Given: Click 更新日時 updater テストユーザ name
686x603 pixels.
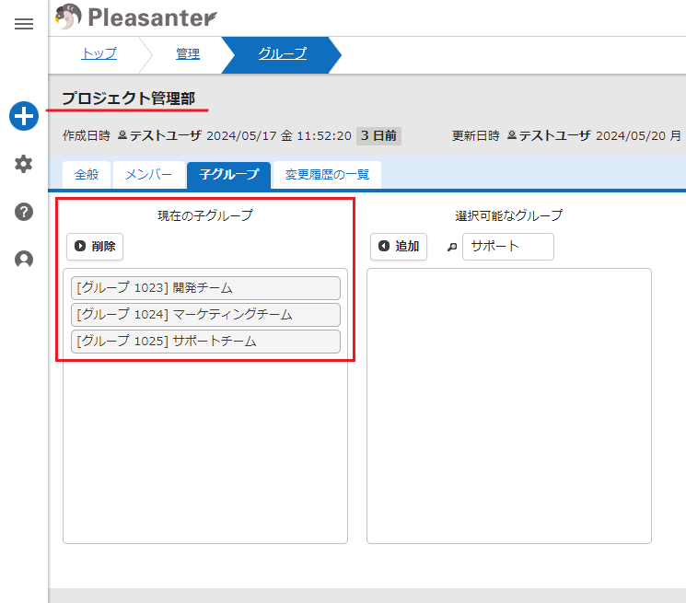Looking at the screenshot, I should [x=554, y=136].
